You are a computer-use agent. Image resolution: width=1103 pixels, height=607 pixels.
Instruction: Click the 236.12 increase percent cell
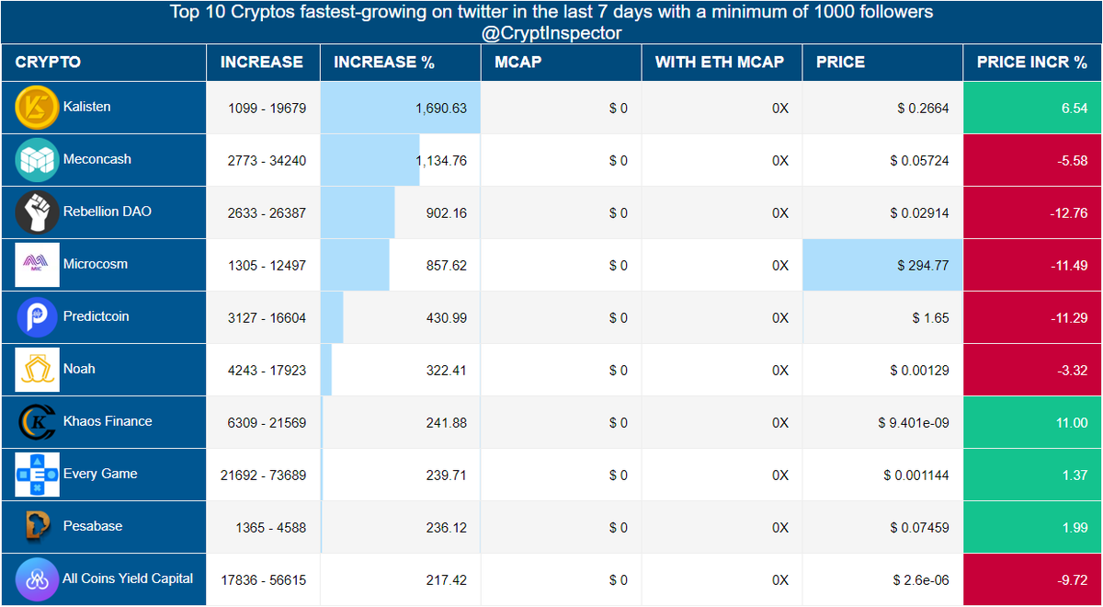[401, 527]
